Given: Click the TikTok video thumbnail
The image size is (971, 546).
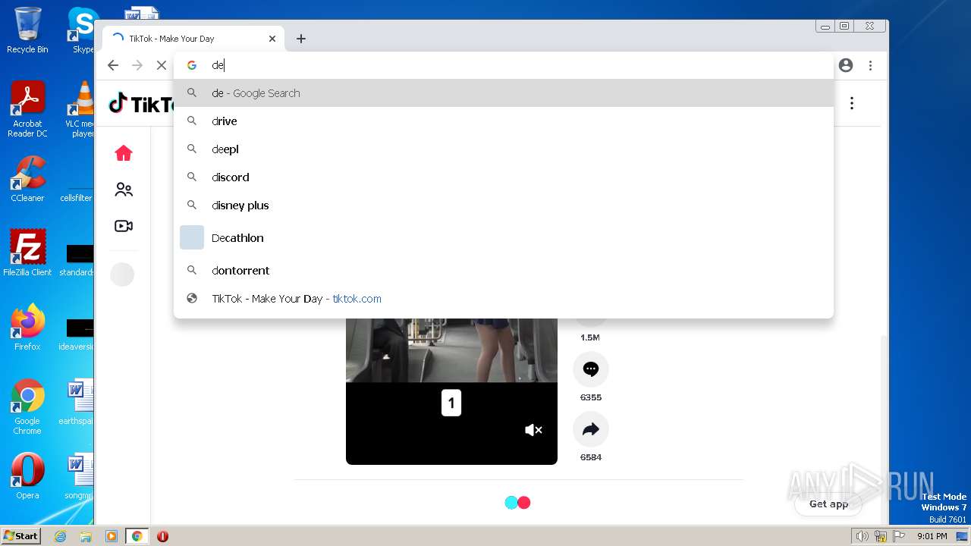Looking at the screenshot, I should point(451,391).
